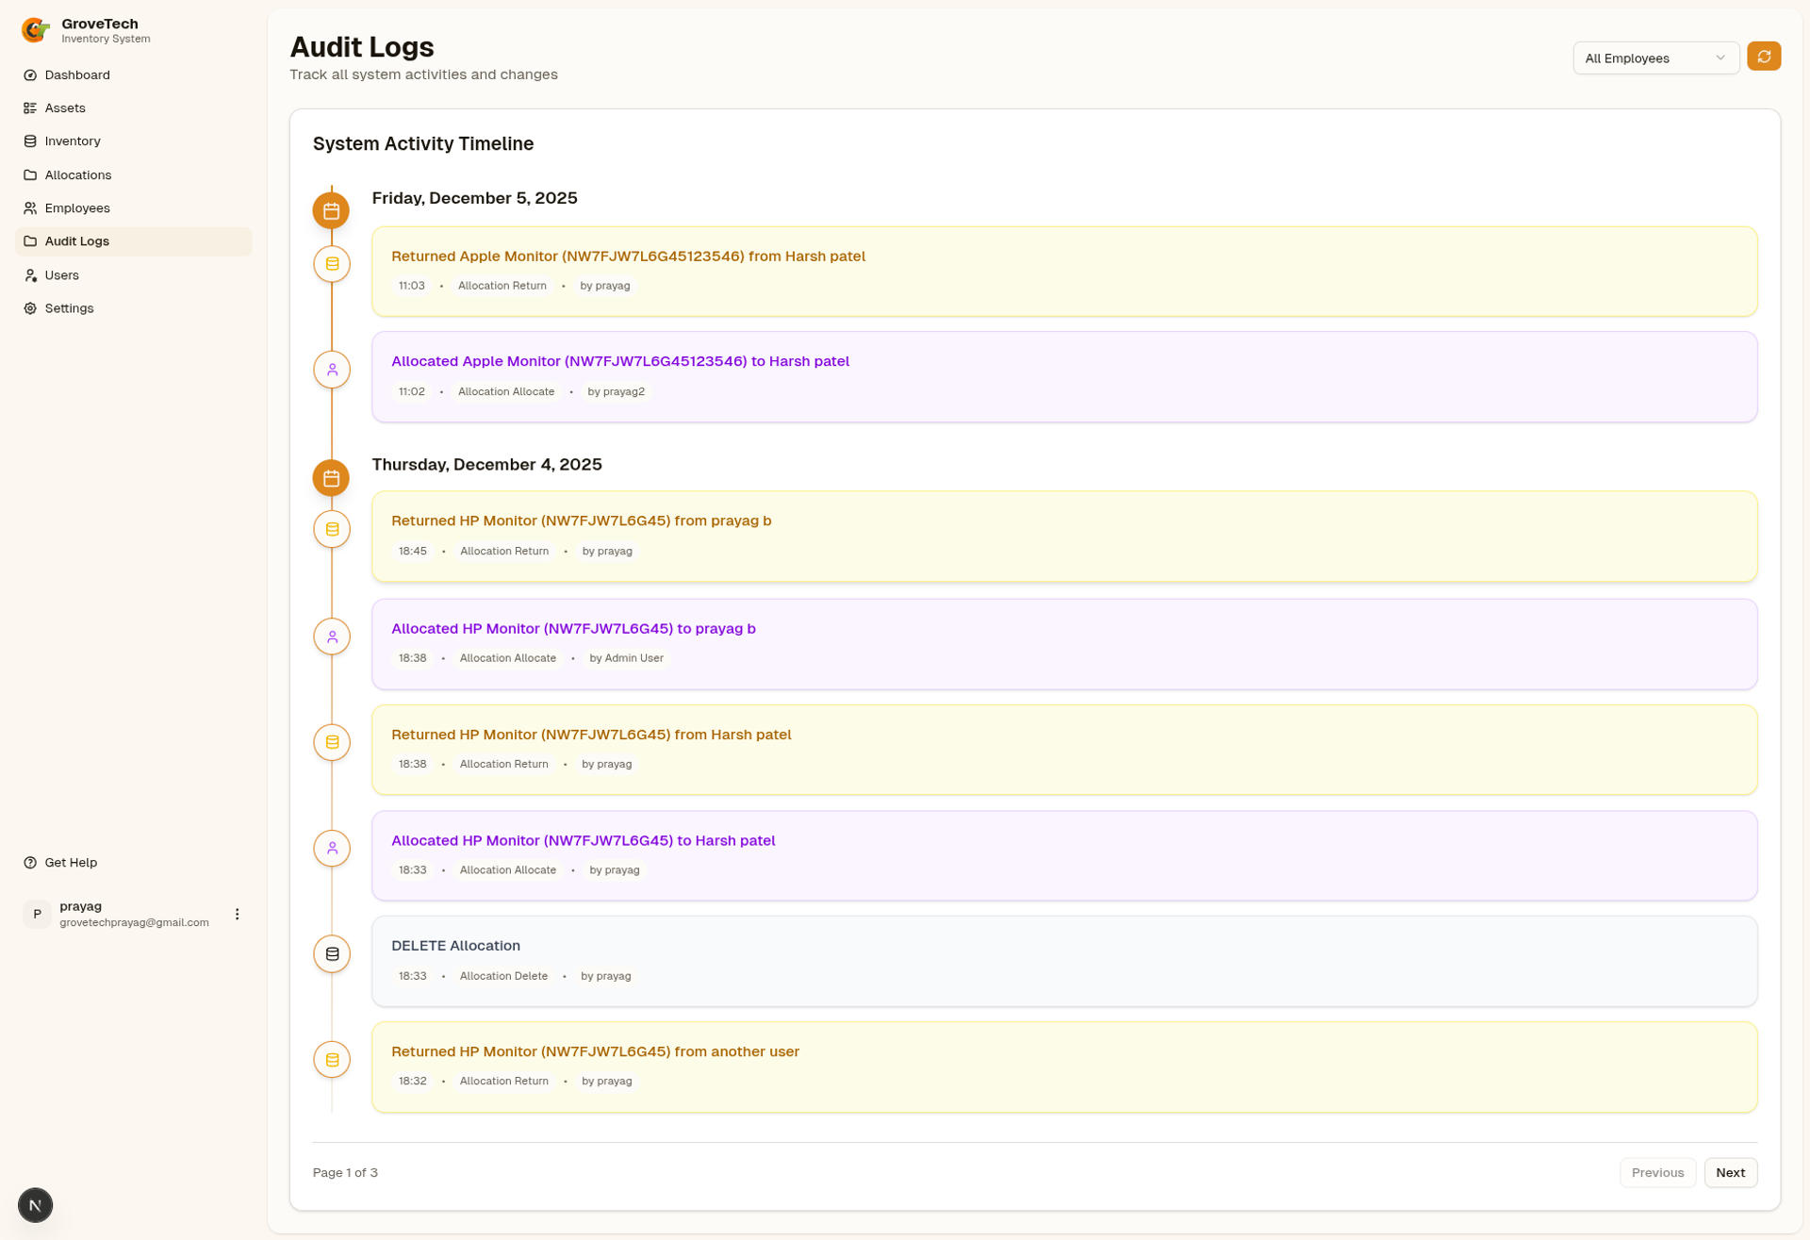The image size is (1810, 1240).
Task: Click the P avatar for prayag
Action: point(37,915)
